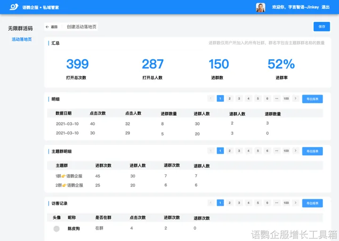The height and width of the screenshot is (241, 339).
Task: Select page 3 in 主题群明细 pagination
Action: [x=239, y=151]
